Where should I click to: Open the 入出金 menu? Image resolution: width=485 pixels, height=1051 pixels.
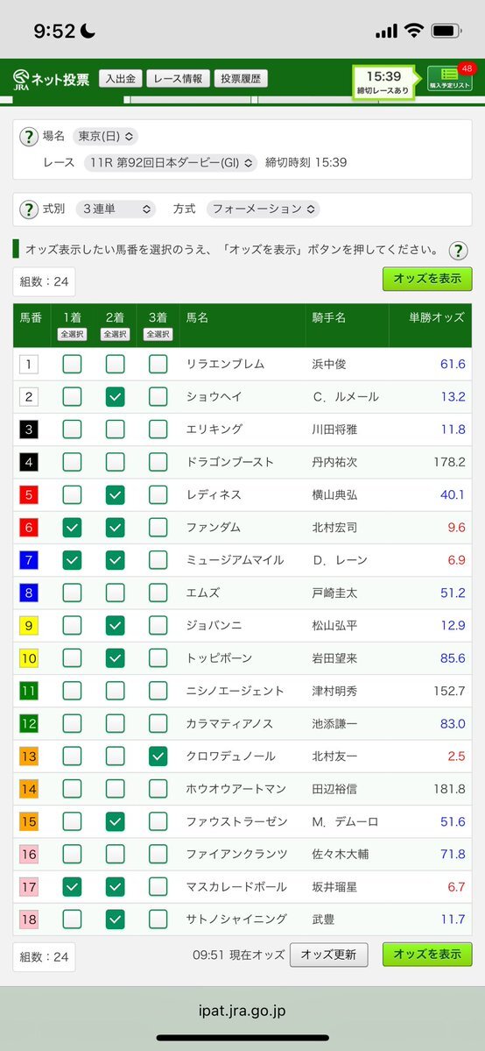[121, 79]
